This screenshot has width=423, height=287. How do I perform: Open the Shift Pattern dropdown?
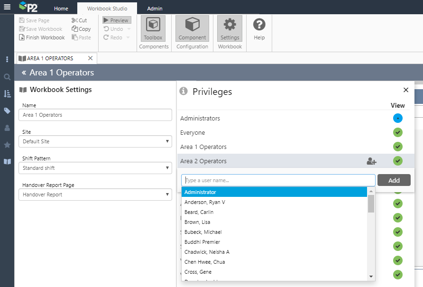pos(168,168)
